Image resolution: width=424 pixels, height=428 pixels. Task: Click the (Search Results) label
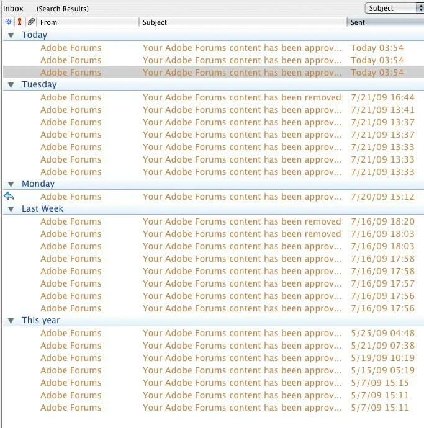tap(63, 9)
